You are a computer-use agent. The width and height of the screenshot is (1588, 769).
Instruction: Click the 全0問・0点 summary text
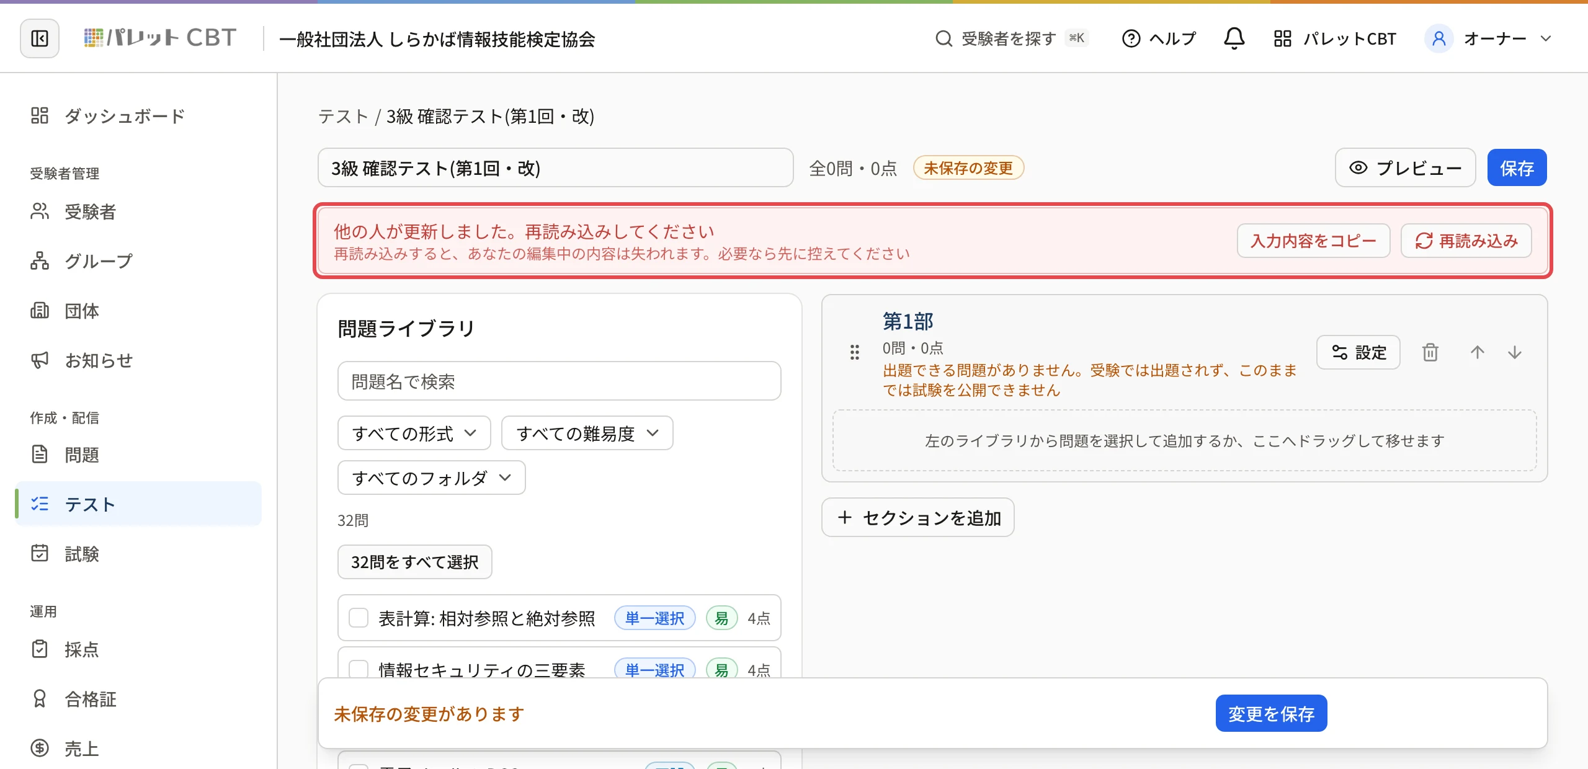point(853,168)
